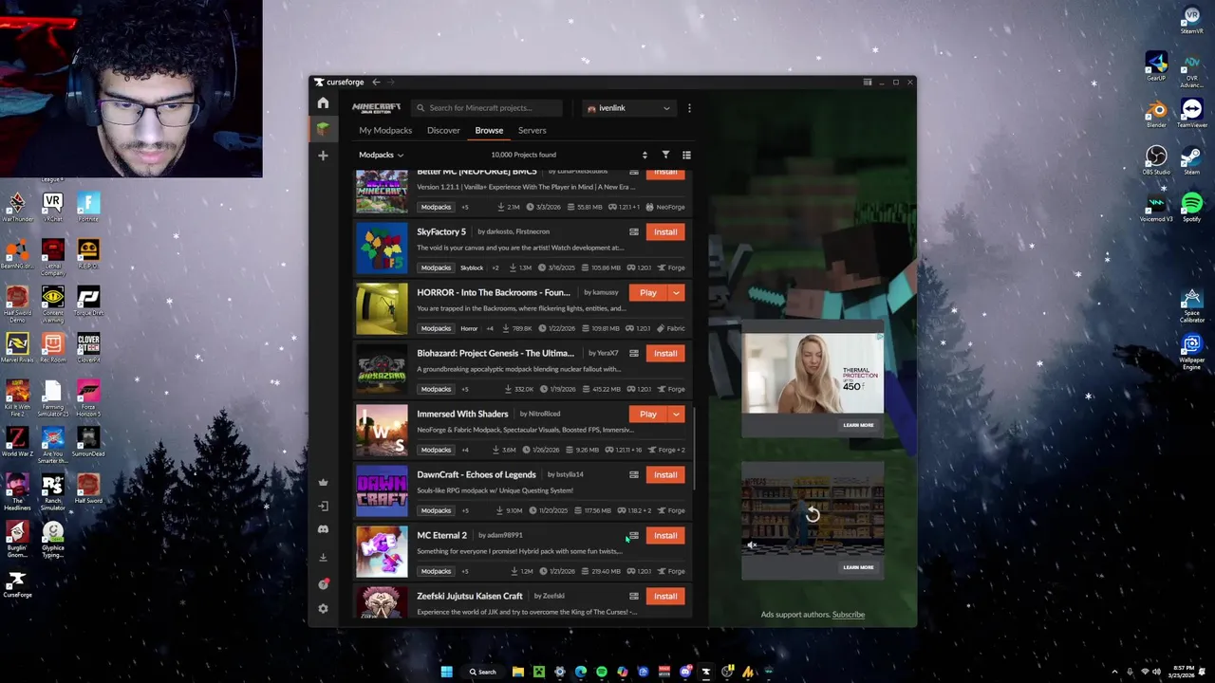Image resolution: width=1215 pixels, height=683 pixels.
Task: Open the Windows Start menu
Action: pos(446,672)
